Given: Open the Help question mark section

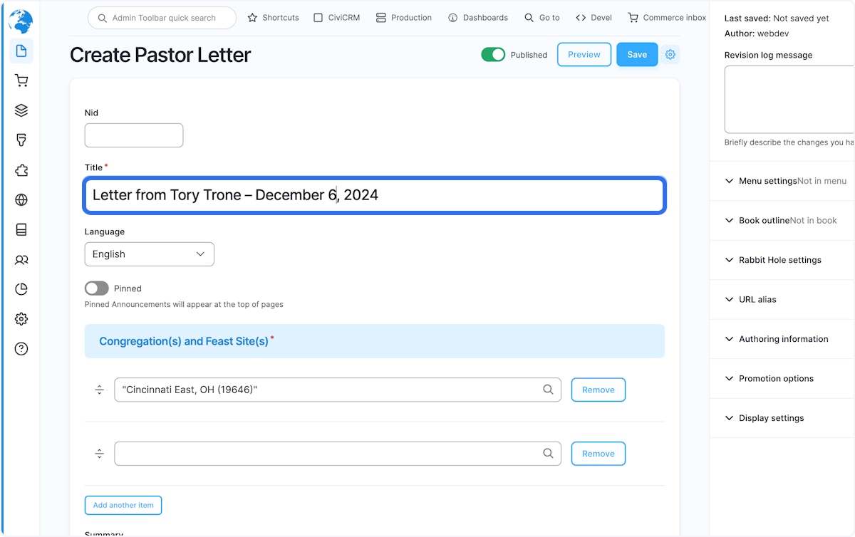Looking at the screenshot, I should (21, 348).
